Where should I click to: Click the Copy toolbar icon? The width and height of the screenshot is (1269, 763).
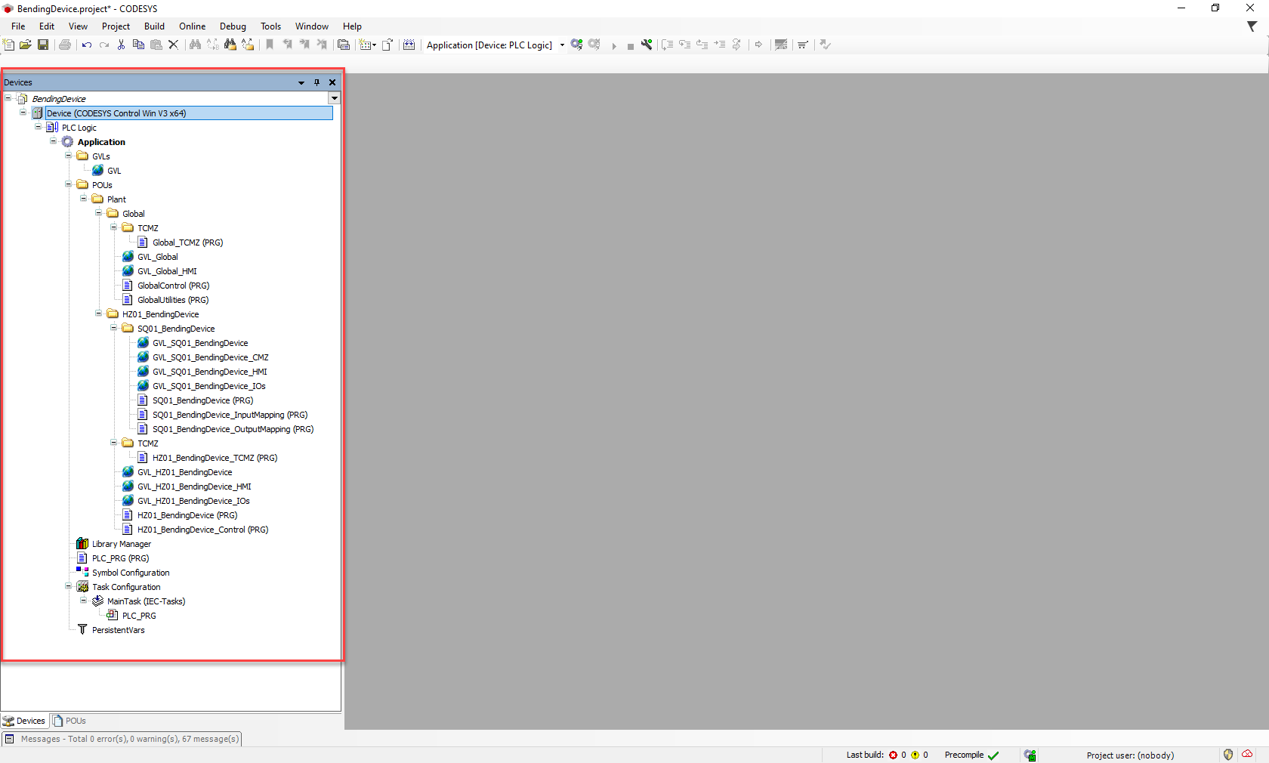click(138, 45)
